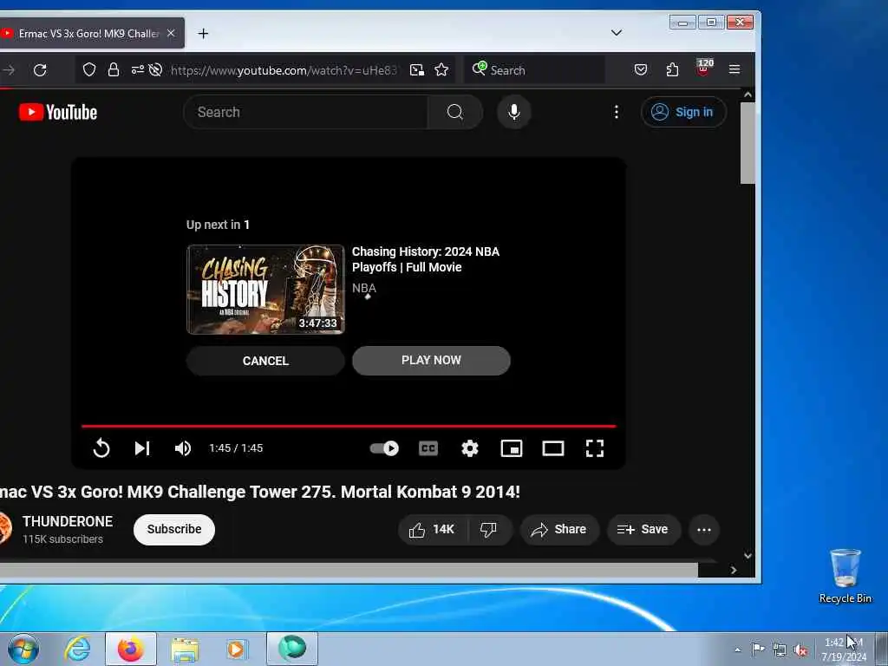Open Windows Media Player on taskbar

(236, 649)
